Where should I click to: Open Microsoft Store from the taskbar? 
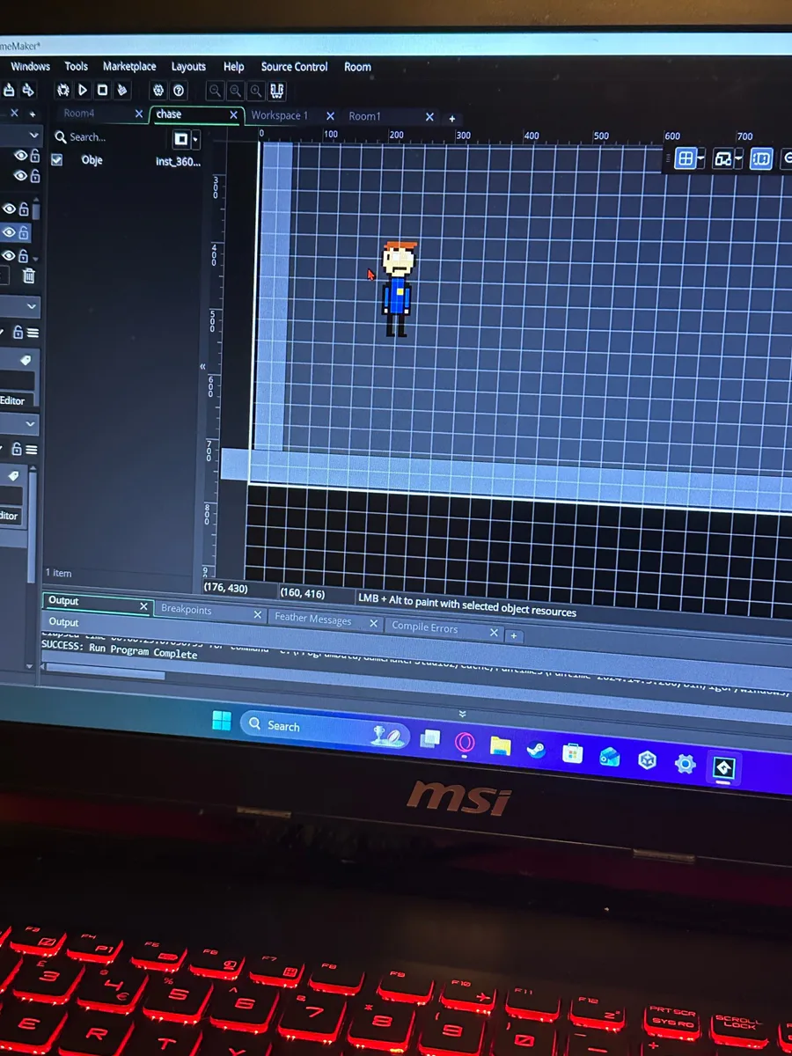(x=572, y=754)
